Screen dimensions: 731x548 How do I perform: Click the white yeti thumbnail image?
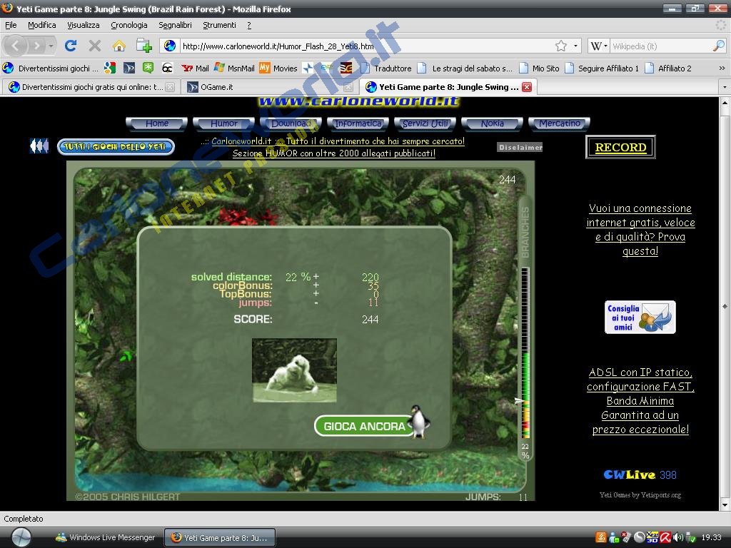(294, 370)
